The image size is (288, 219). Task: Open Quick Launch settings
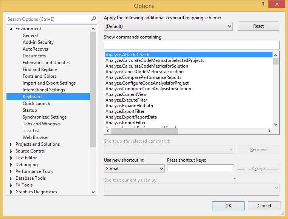pyautogui.click(x=36, y=103)
